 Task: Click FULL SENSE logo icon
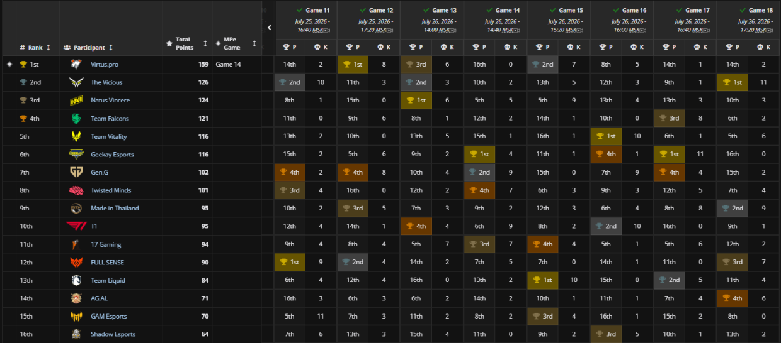[76, 263]
